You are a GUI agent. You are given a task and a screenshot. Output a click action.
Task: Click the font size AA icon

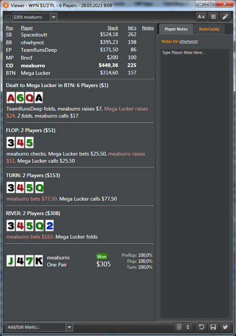tap(201, 17)
